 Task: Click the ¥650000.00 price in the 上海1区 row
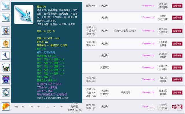[x=148, y=79]
